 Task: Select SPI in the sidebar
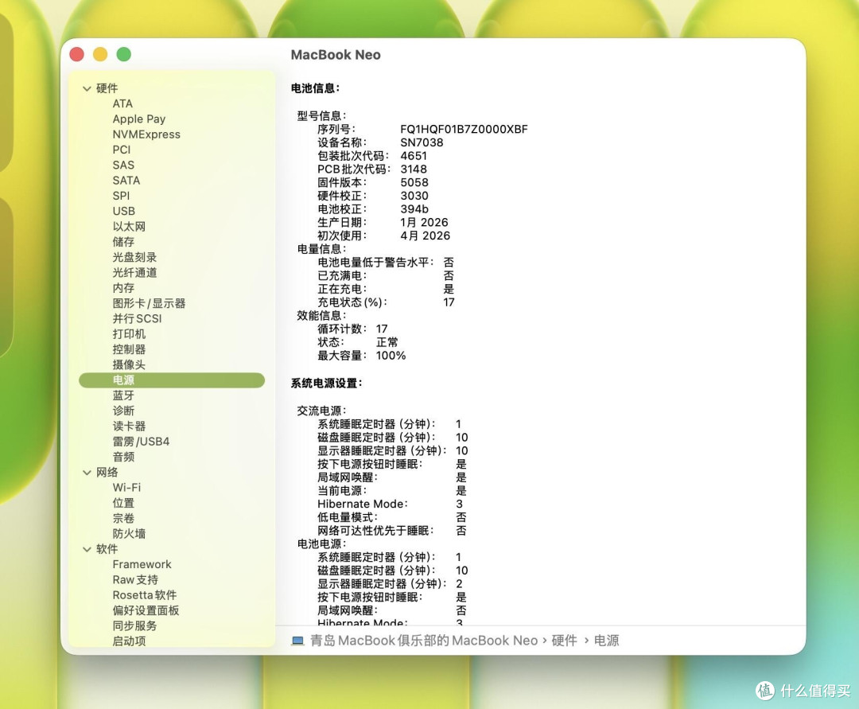121,196
